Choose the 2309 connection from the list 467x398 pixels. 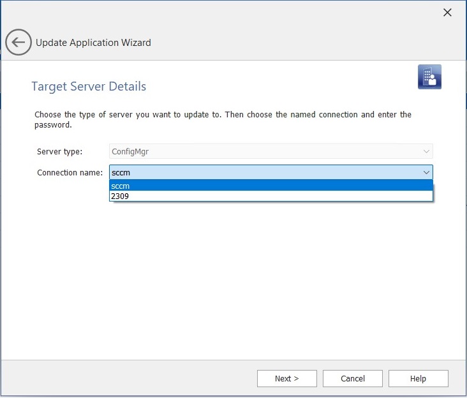pos(271,196)
